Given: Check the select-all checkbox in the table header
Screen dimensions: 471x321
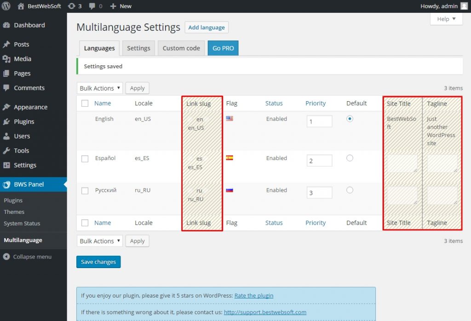Looking at the screenshot, I should [85, 103].
